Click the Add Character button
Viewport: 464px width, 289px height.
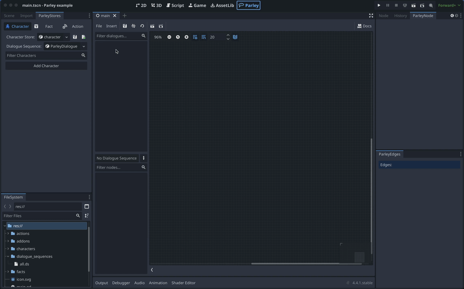coord(46,66)
